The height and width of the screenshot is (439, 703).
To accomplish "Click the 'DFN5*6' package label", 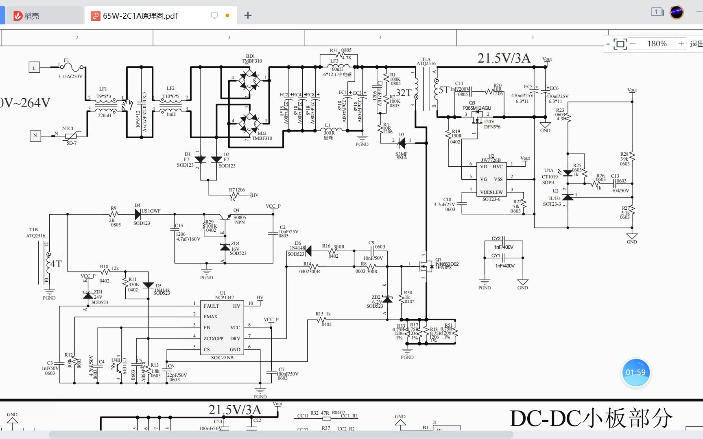I will [x=492, y=127].
